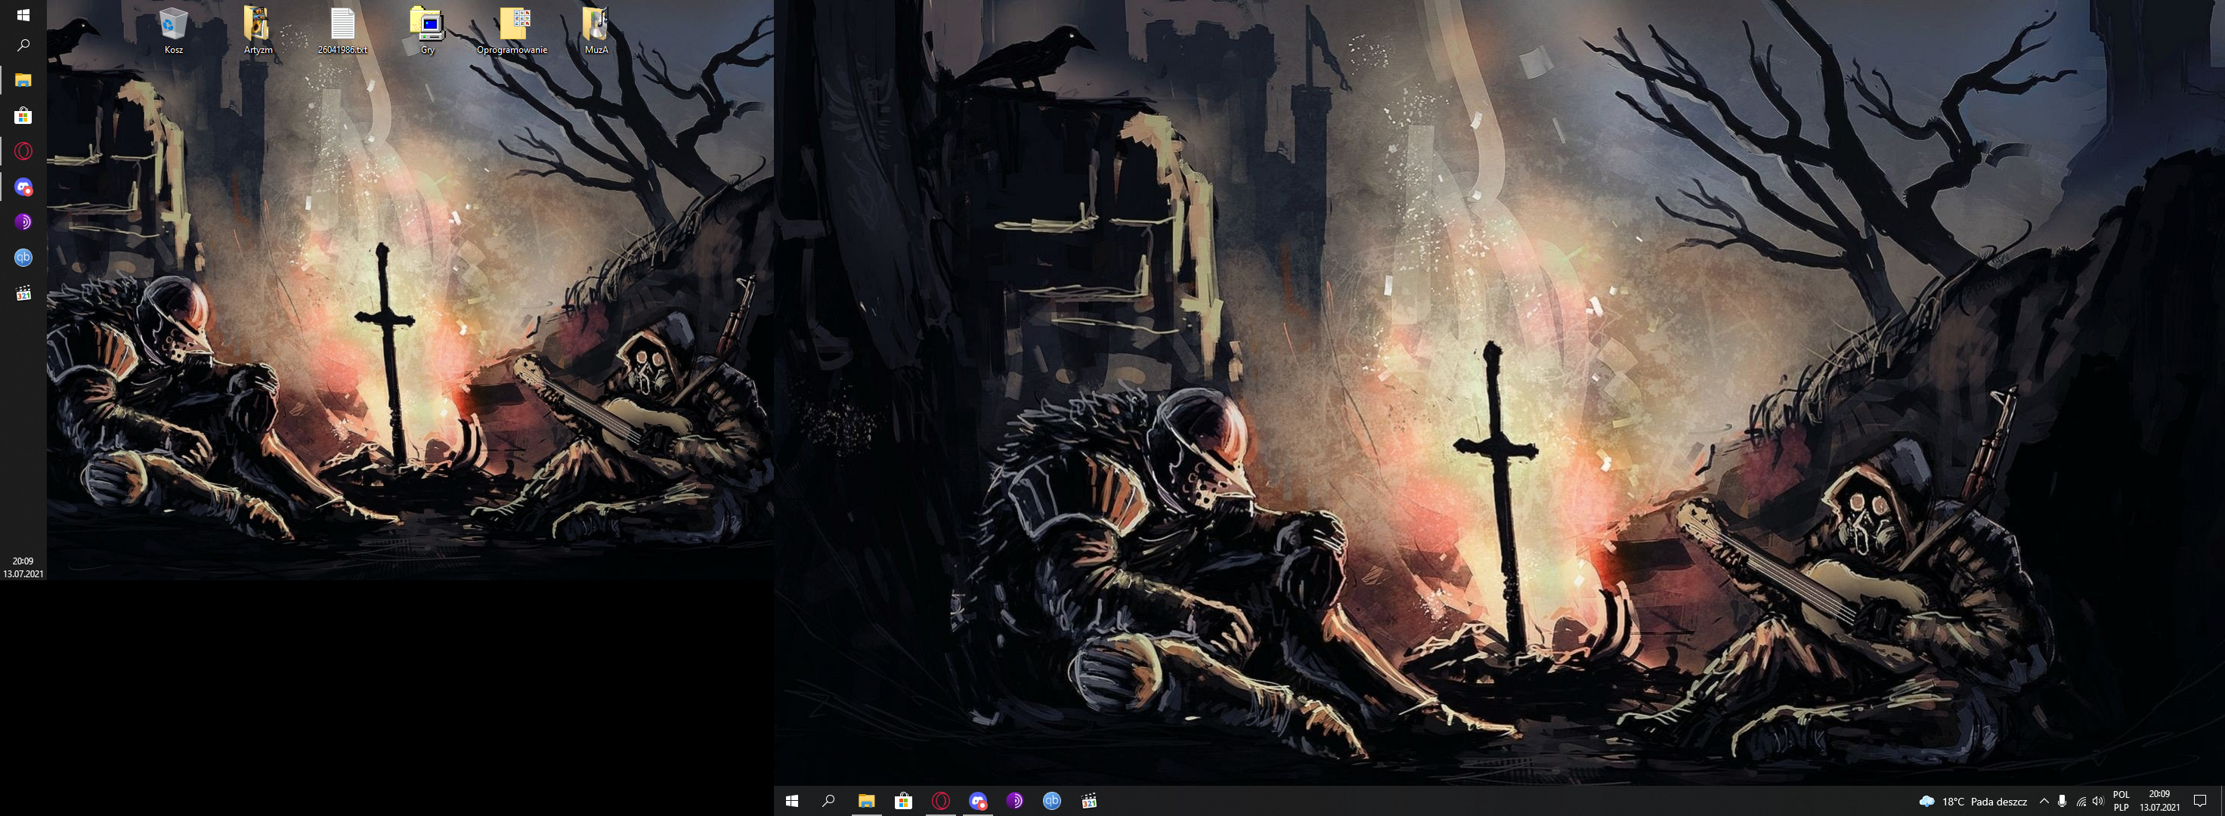This screenshot has height=816, width=2225.
Task: Open the 18°C Pada deszcz weather widget
Action: point(1973,802)
